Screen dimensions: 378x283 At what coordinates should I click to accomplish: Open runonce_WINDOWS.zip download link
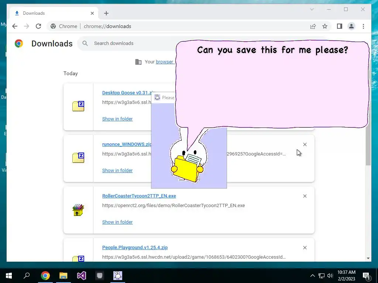click(127, 144)
